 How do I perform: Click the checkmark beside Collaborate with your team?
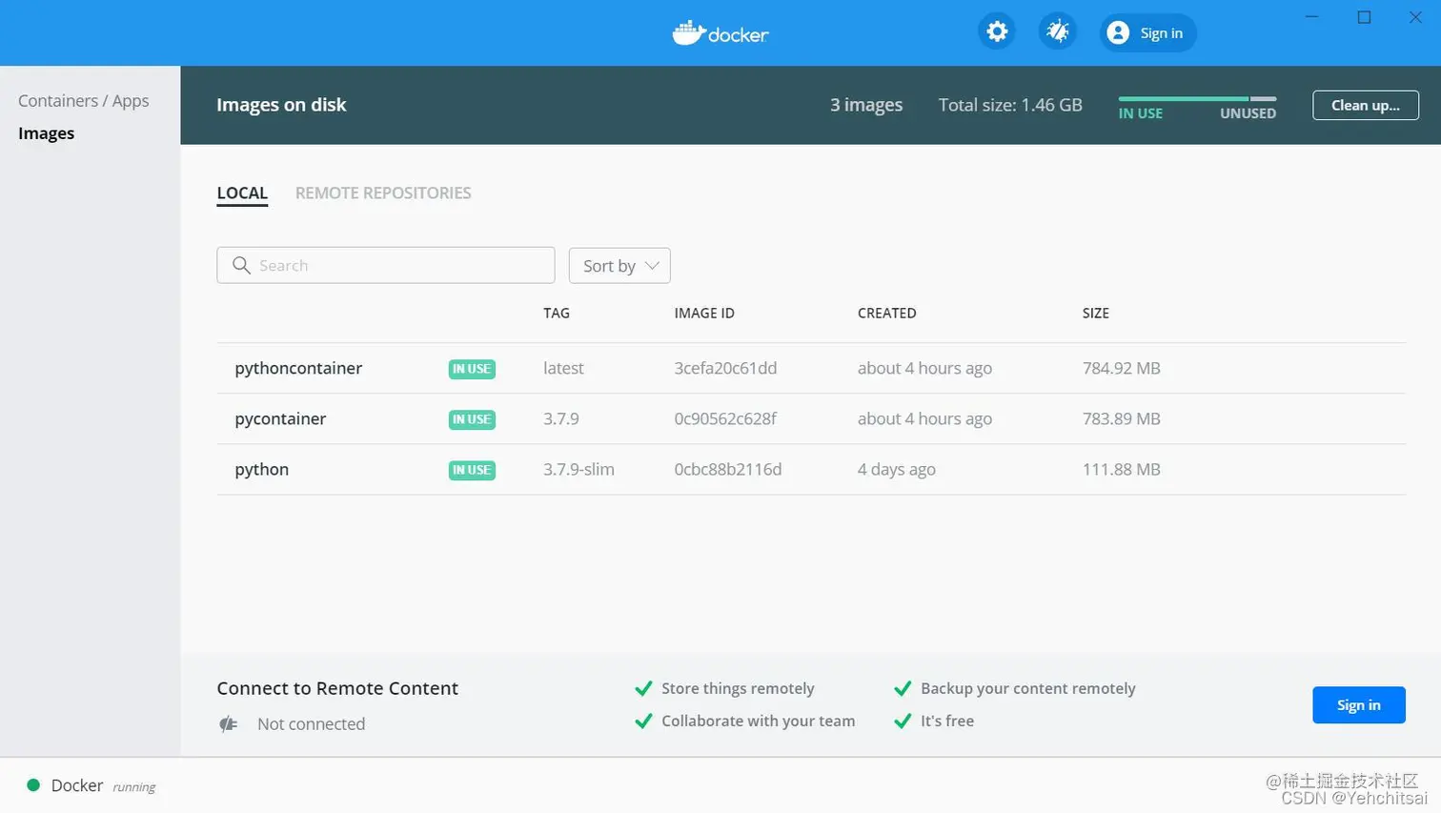tap(643, 722)
